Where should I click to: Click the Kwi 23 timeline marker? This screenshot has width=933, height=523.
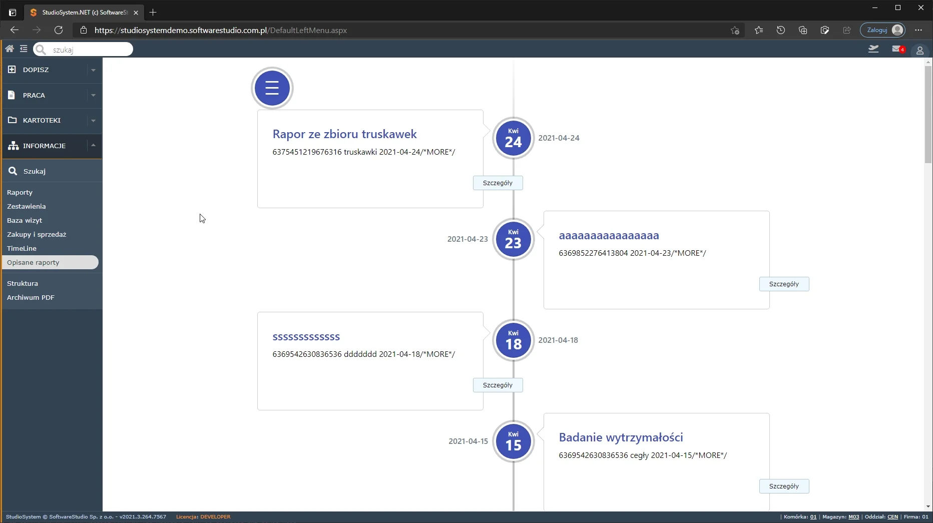coord(513,240)
